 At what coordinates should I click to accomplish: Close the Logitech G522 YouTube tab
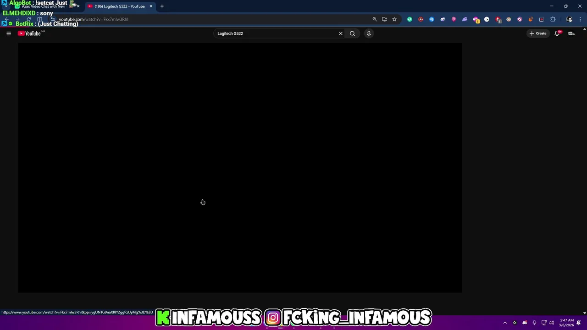pos(151,6)
